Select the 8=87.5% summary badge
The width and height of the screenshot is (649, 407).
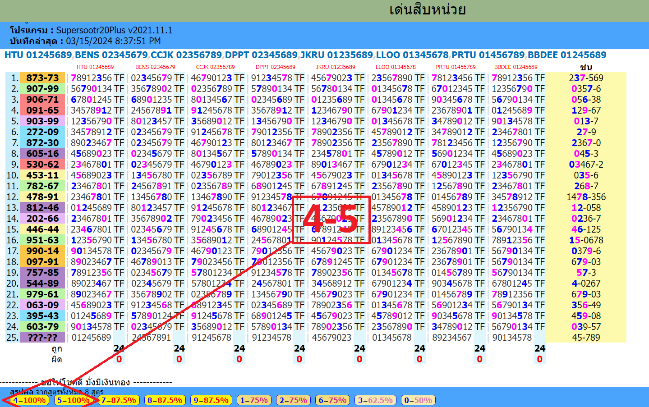165,400
